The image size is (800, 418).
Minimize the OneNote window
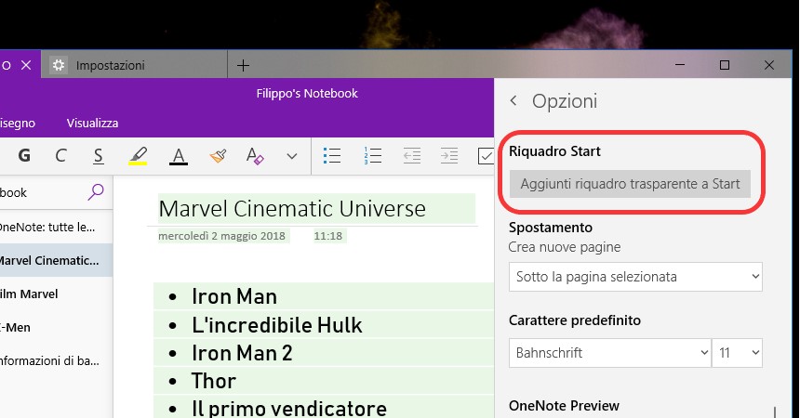pos(680,65)
